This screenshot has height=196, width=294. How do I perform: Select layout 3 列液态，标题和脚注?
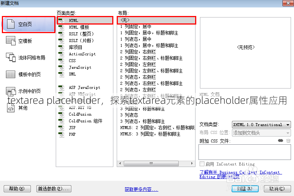142,121
